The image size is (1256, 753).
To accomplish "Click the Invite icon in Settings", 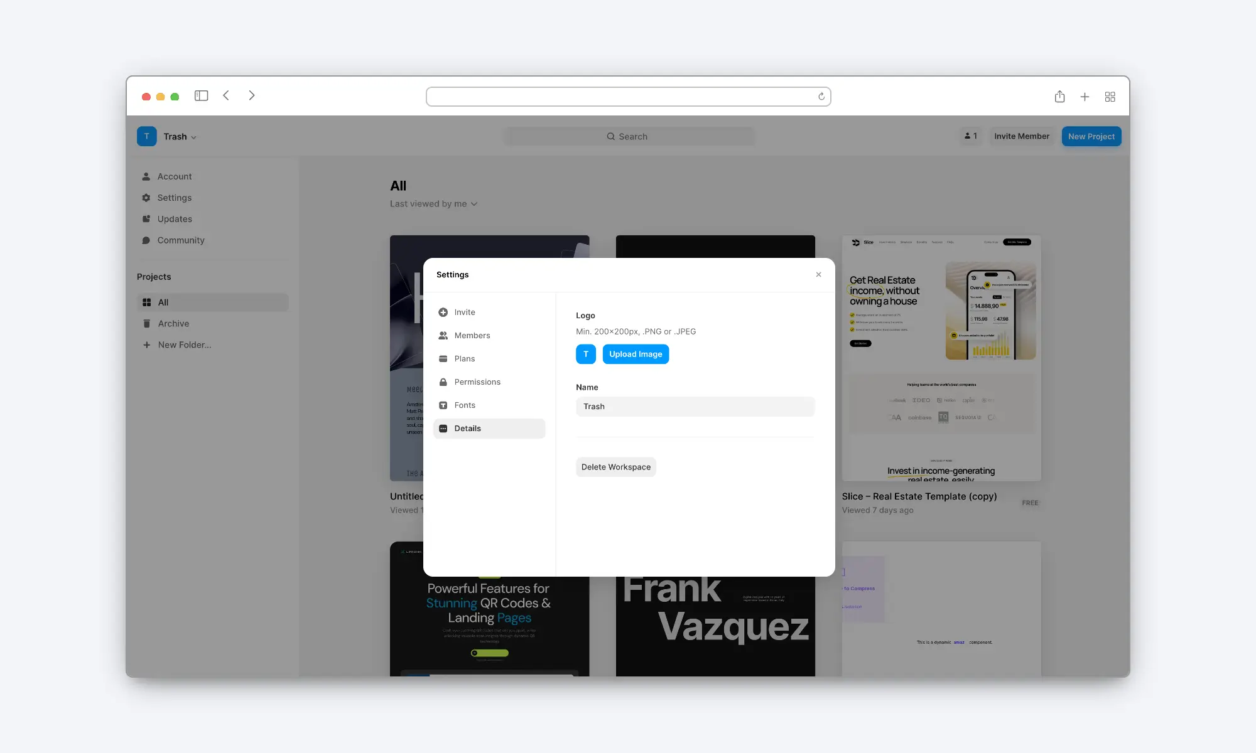I will click(443, 312).
